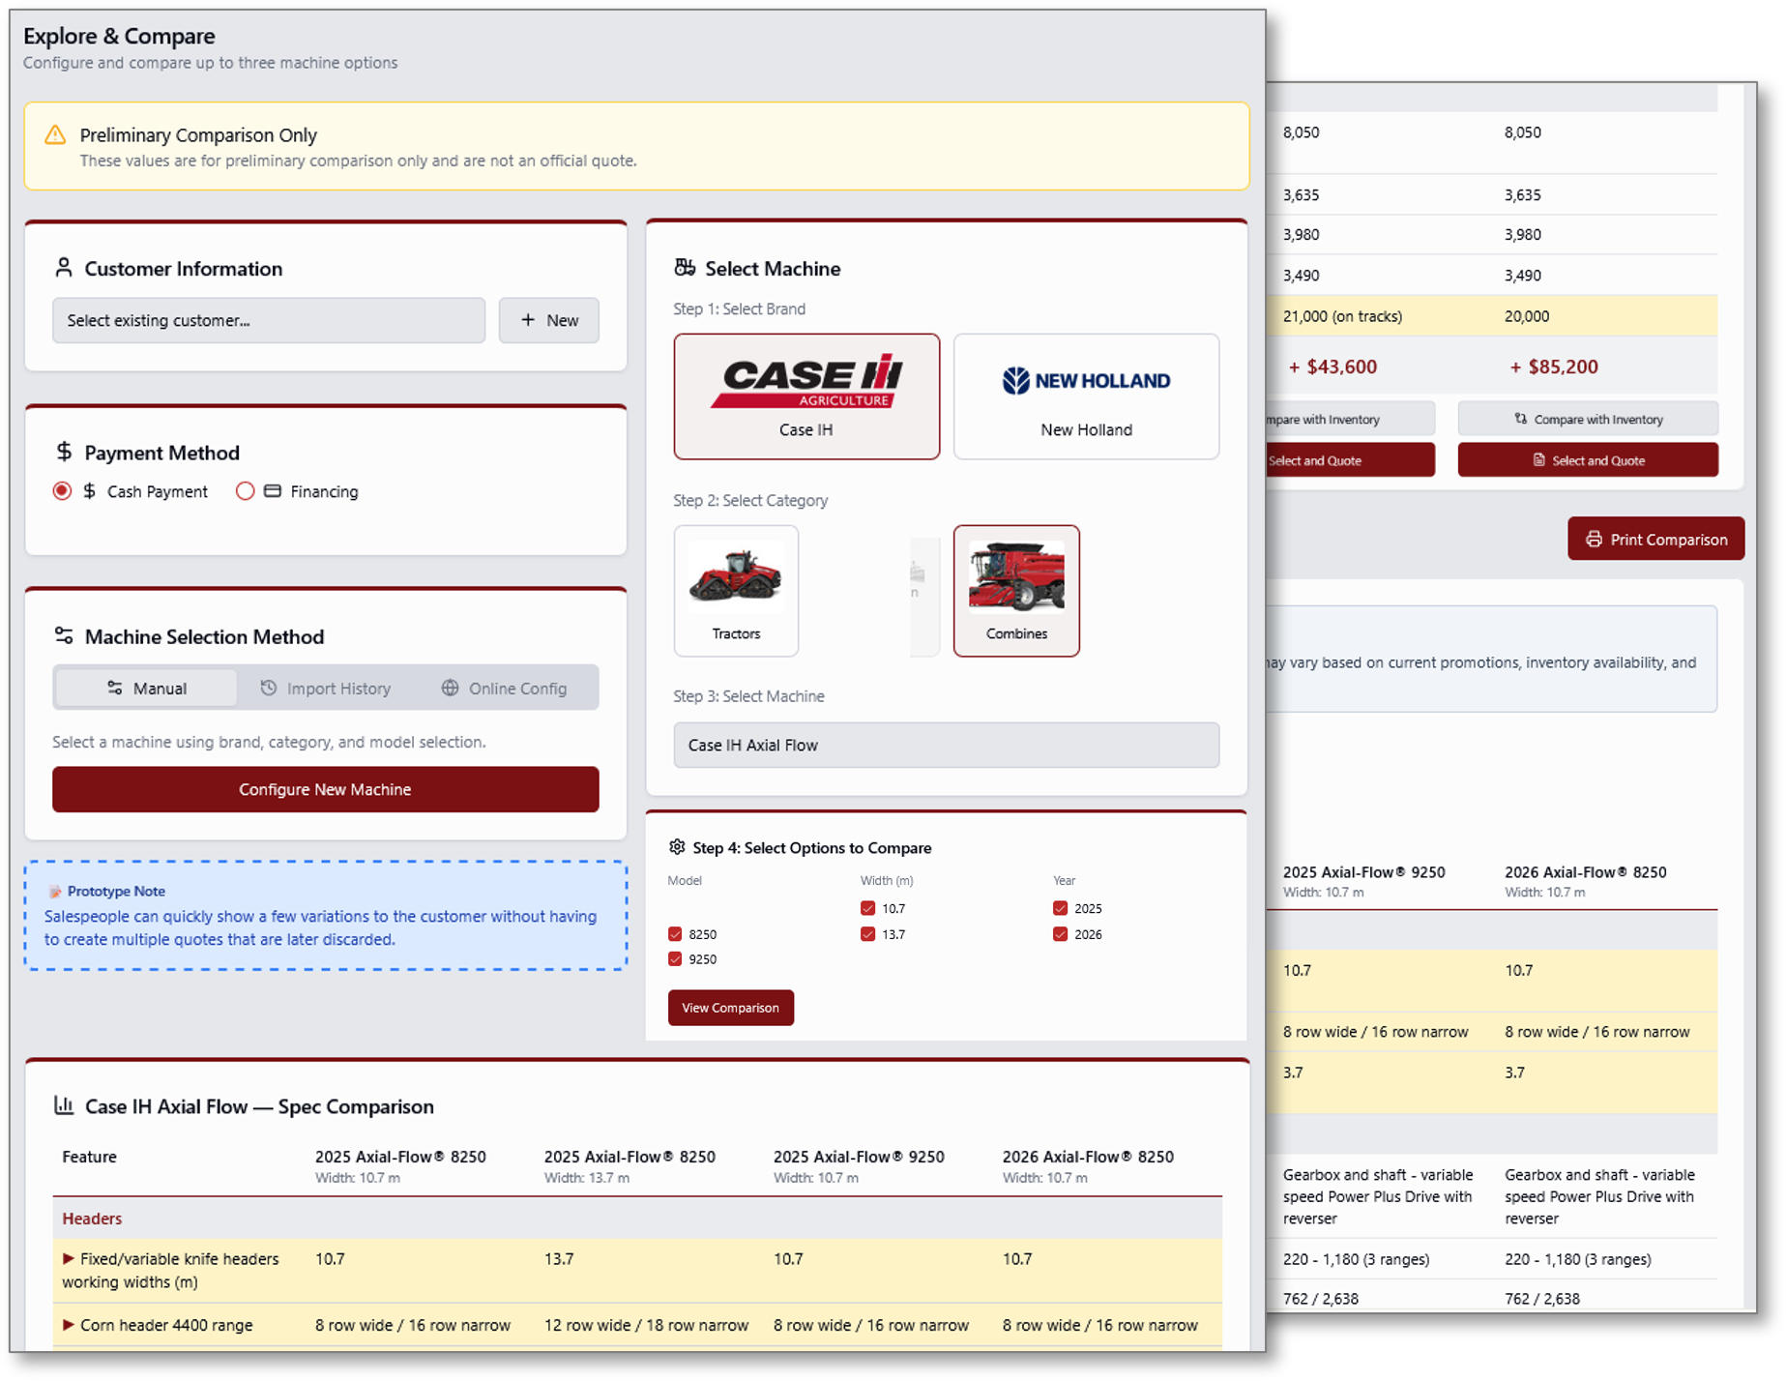
Task: Select the Combines category card
Action: [x=1016, y=591]
